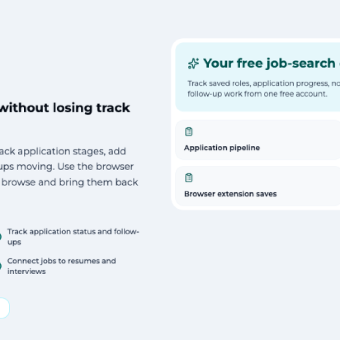Click the 'Track application status and follow-ups' text
The height and width of the screenshot is (340, 340).
[73, 237]
